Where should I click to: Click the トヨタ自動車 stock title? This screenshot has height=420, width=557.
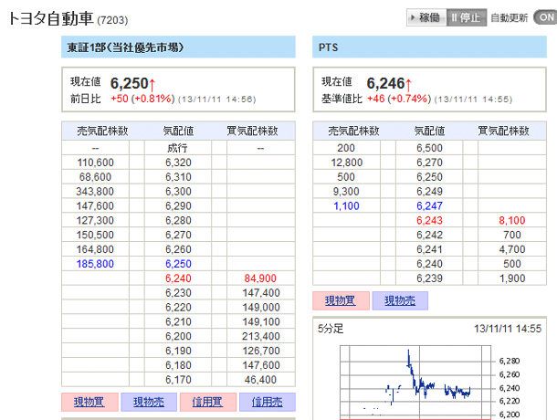point(50,18)
